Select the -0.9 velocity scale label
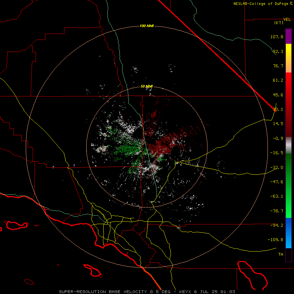This screenshot has width=294, height=294. 278,139
